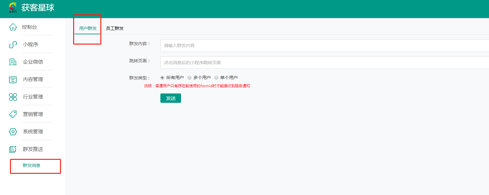The height and width of the screenshot is (195, 489).
Task: Open the 员工群发 tab
Action: [115, 28]
